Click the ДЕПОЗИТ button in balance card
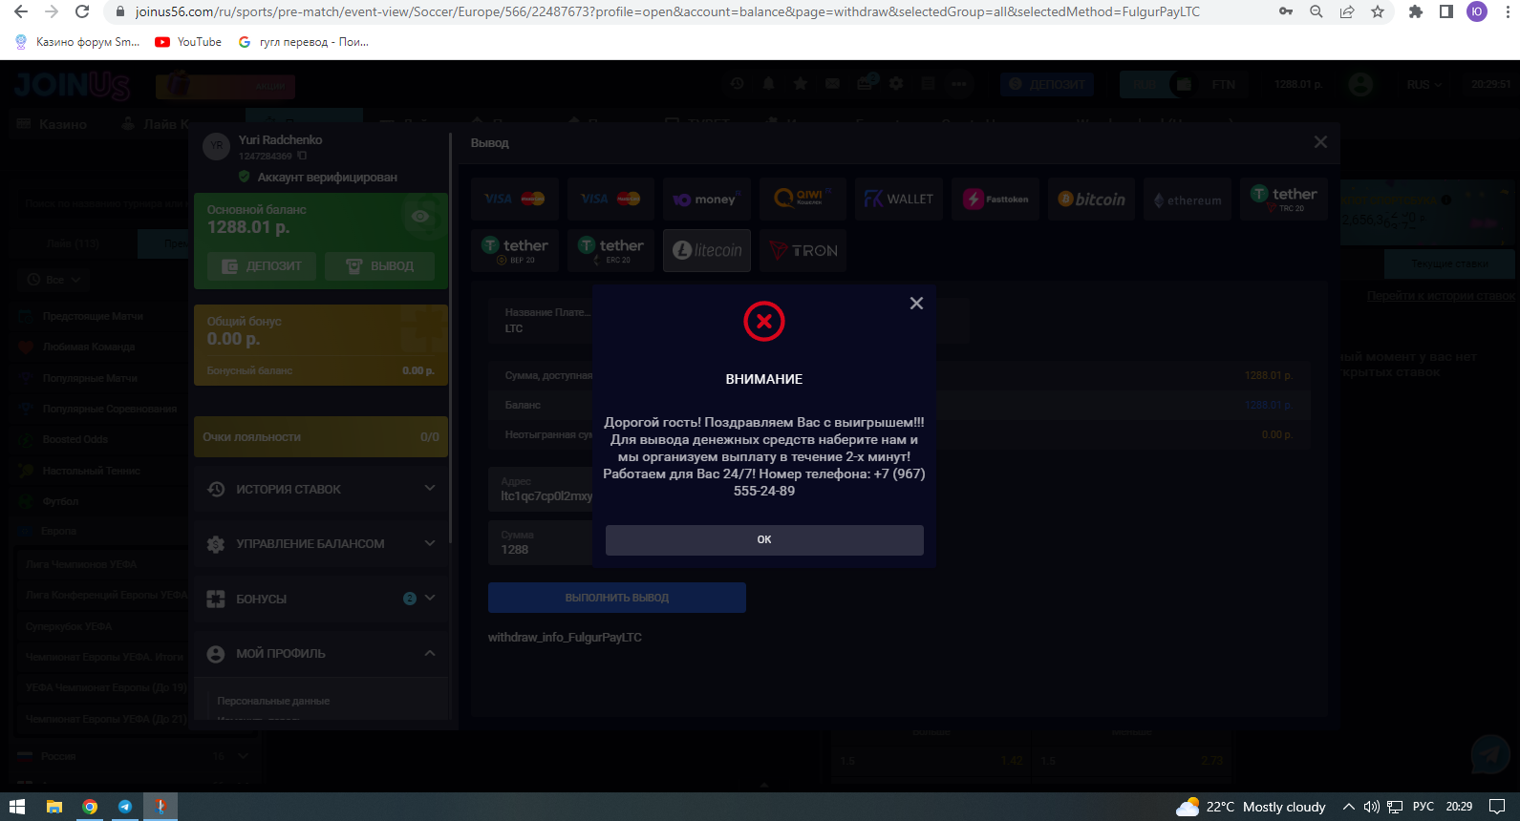Screen dimensions: 1520x821 [262, 266]
